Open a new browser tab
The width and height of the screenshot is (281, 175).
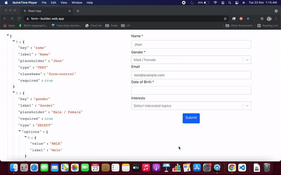point(78,11)
